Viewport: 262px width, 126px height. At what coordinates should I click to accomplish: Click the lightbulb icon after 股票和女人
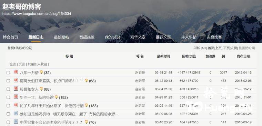coord(41,89)
